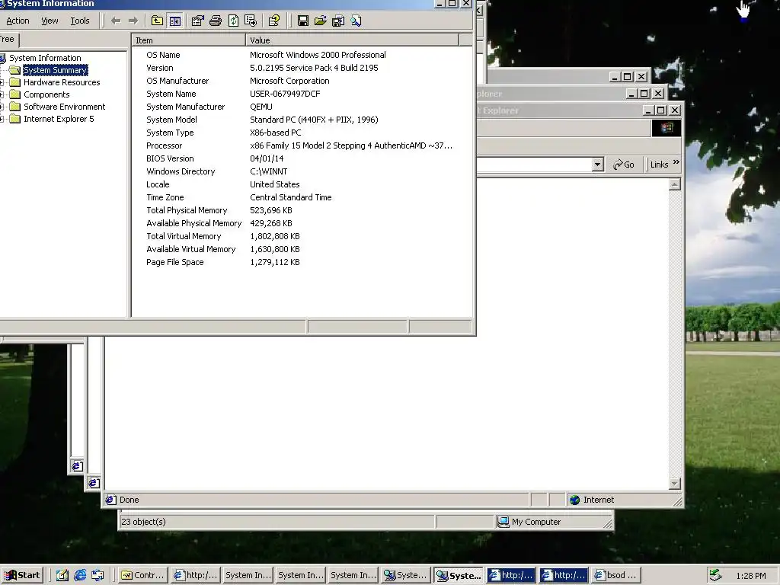Click the Forward arrow in System Information toolbar

click(x=133, y=21)
